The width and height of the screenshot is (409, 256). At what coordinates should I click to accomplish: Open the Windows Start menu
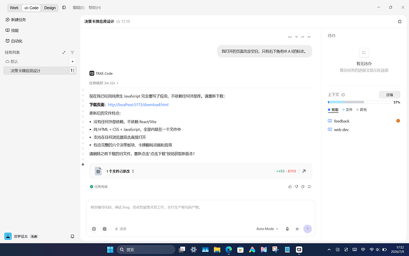tap(110, 249)
